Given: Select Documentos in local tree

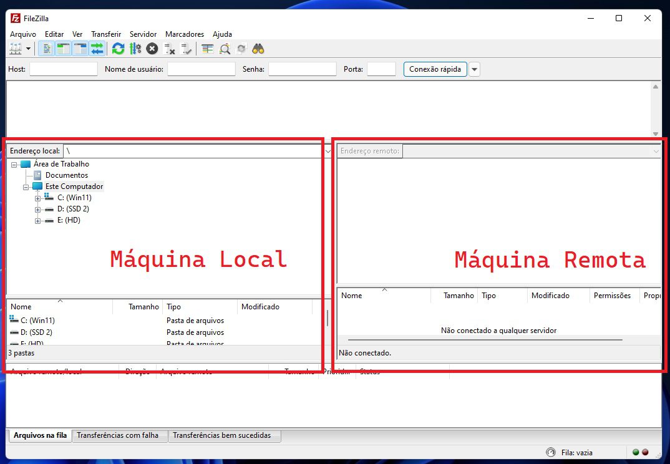Looking at the screenshot, I should click(x=67, y=175).
